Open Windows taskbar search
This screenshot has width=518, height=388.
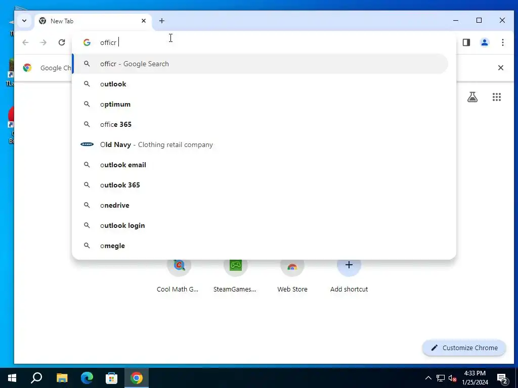36,378
